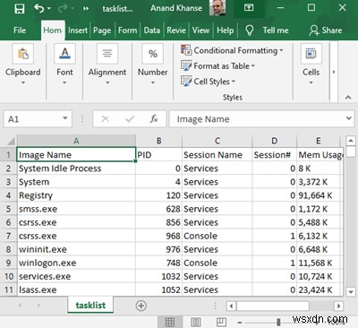This screenshot has width=358, height=328.
Task: Open the Ribbon Display Options icon
Action: coord(249,8)
